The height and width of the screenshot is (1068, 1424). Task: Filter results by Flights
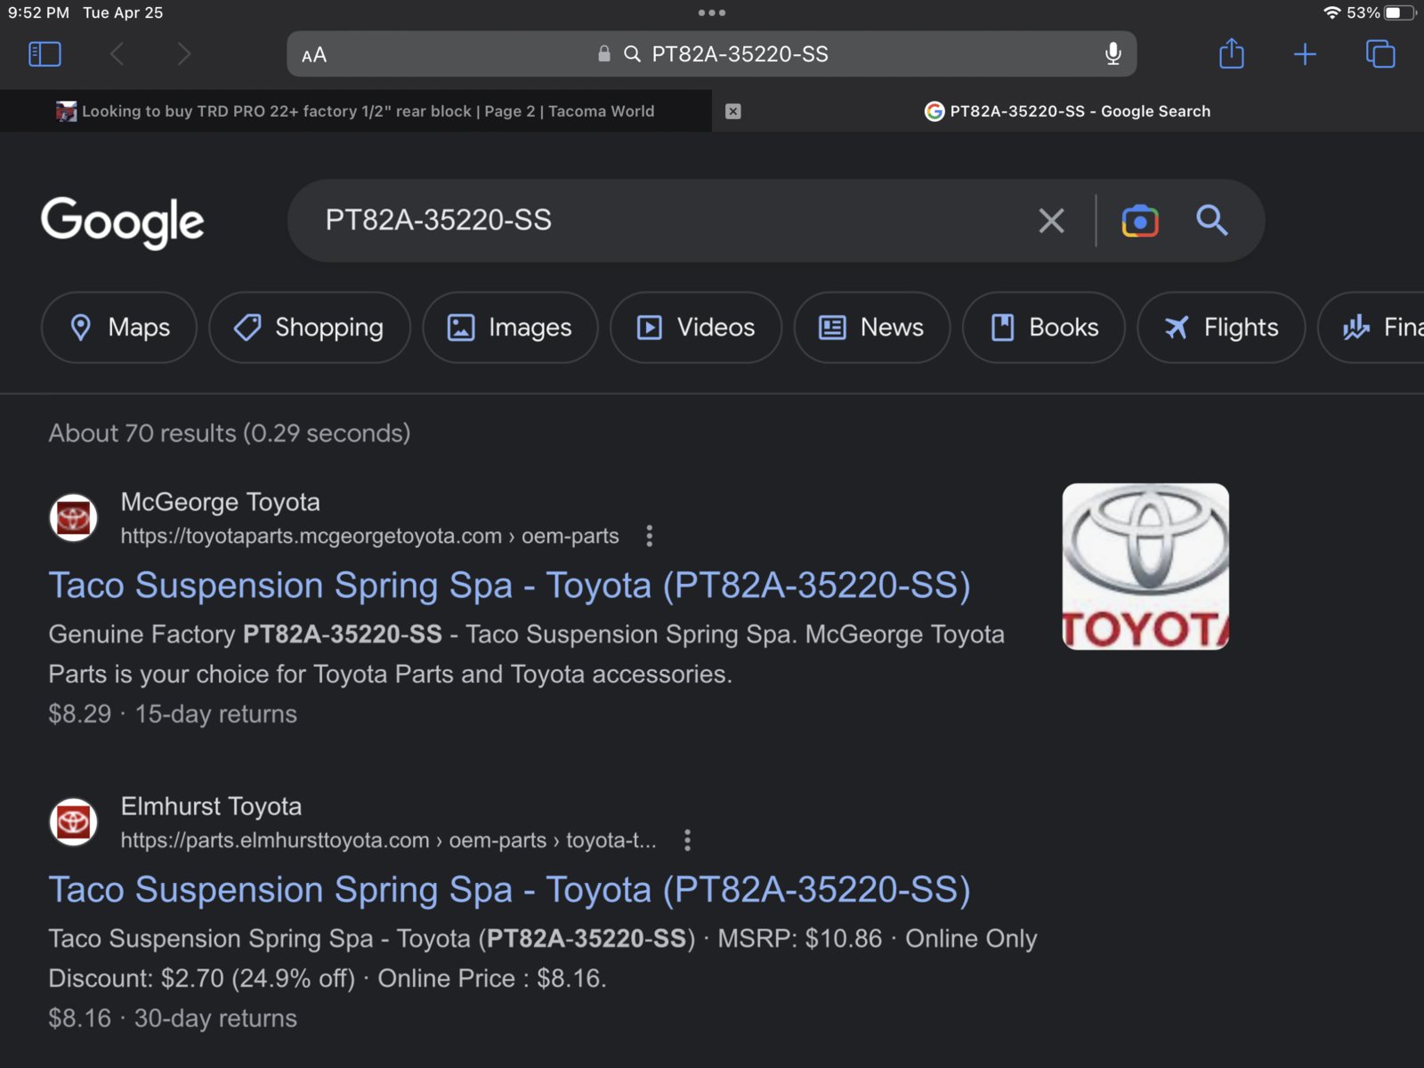(x=1221, y=328)
